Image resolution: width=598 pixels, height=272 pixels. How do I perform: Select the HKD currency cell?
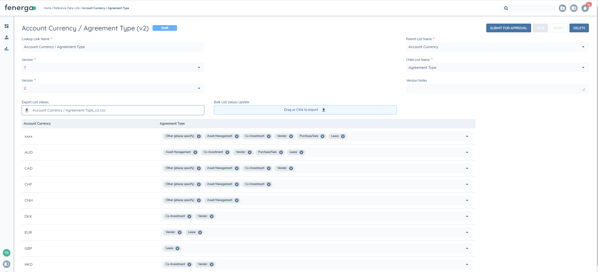coord(29,264)
